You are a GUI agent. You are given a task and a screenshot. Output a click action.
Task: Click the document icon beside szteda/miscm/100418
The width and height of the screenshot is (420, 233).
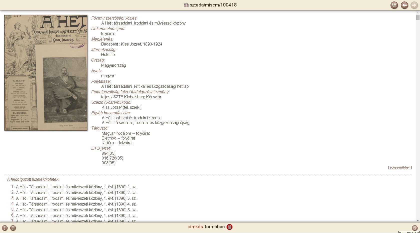click(x=186, y=5)
